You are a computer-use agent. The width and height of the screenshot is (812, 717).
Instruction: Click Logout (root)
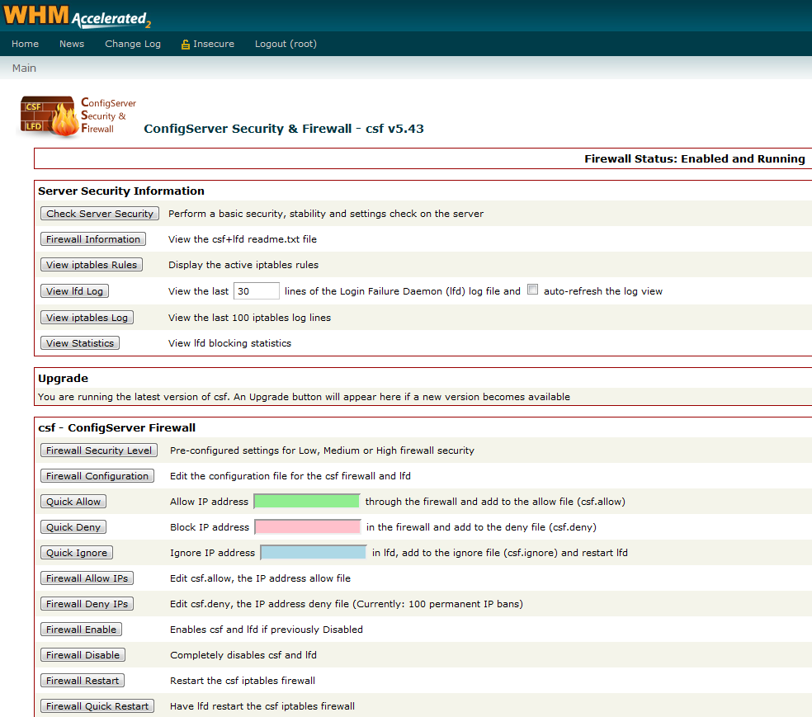286,44
